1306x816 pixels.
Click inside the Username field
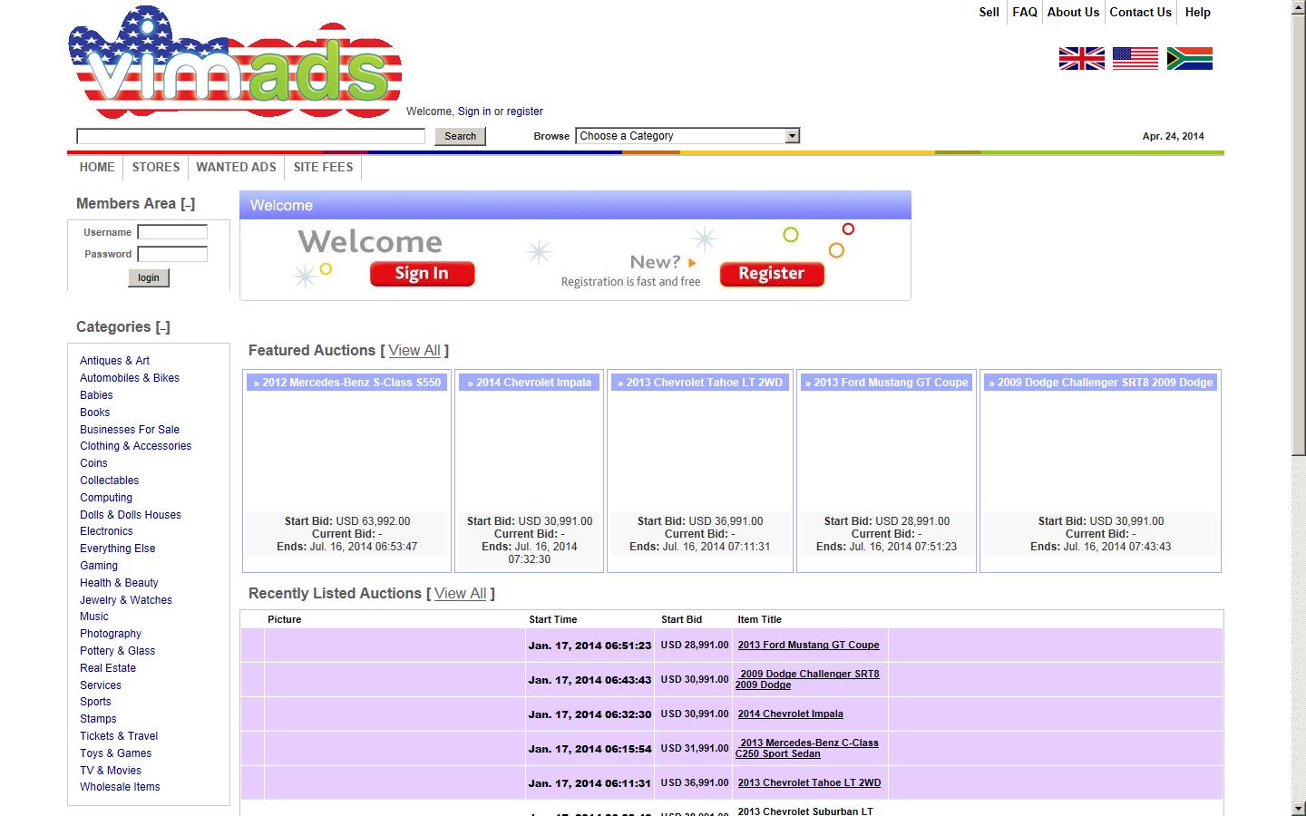[x=172, y=232]
